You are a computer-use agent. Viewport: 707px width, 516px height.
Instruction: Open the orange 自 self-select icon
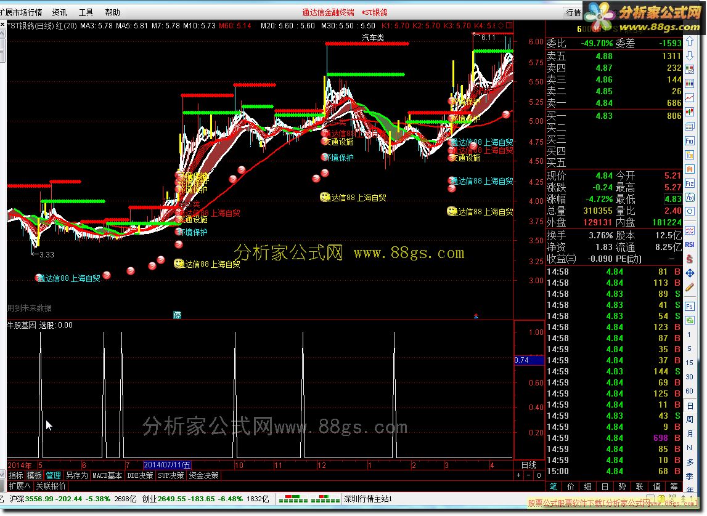coord(689,169)
